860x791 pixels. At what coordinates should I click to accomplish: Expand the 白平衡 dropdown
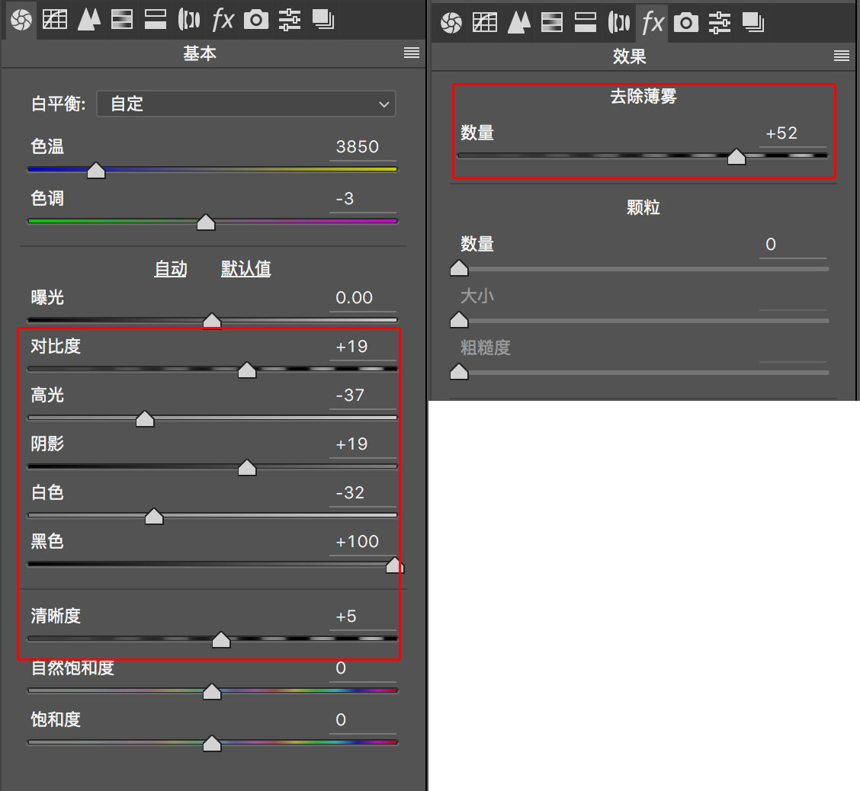(x=246, y=104)
